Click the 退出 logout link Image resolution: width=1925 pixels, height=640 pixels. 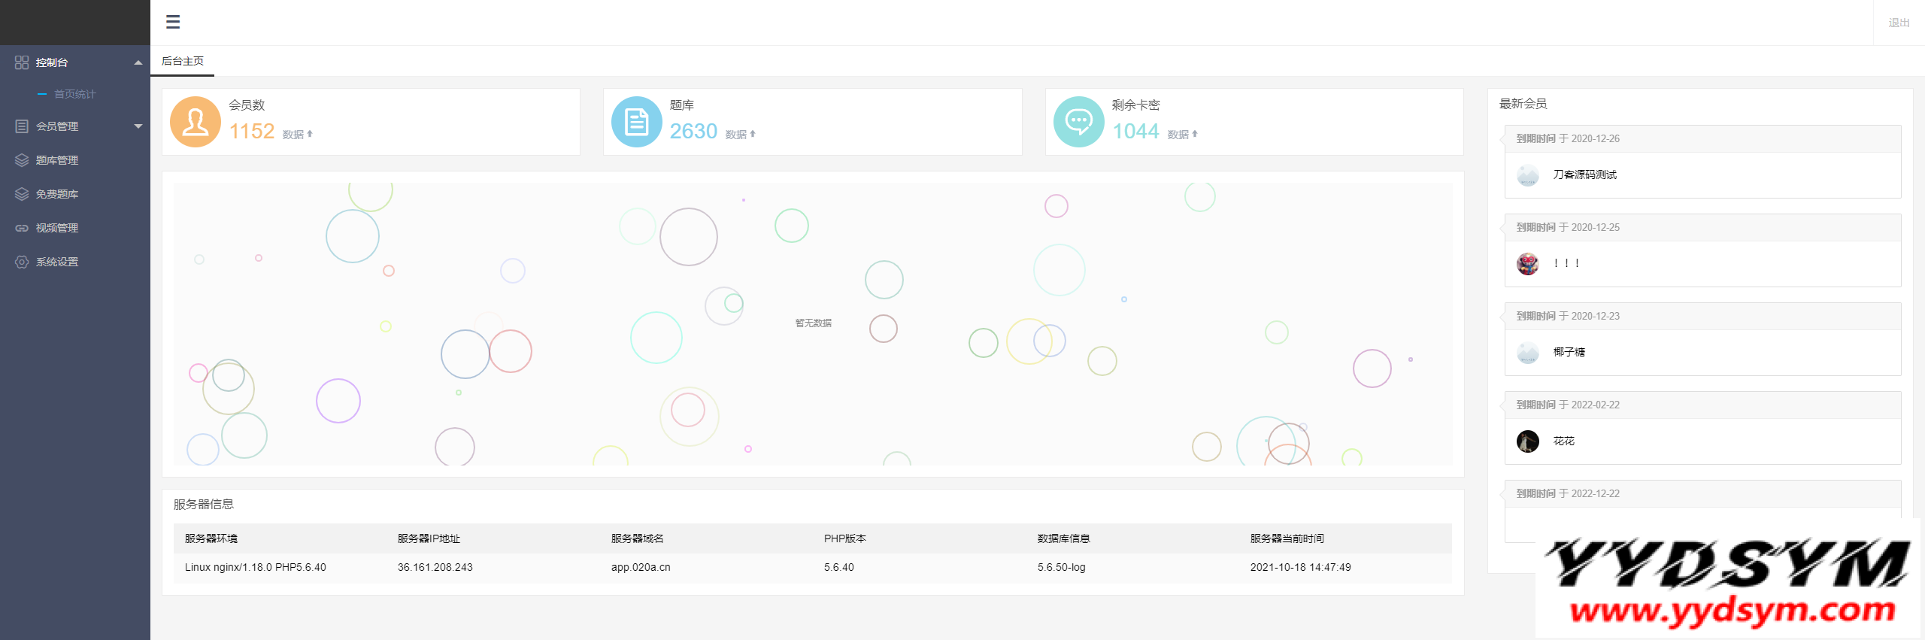pyautogui.click(x=1899, y=23)
